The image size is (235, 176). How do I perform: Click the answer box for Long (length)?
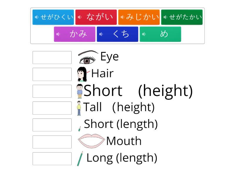pos(52,159)
